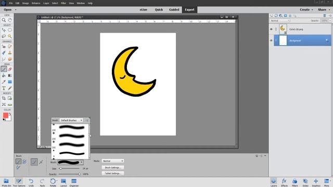The image size is (333, 187).
Task: Open the File menu
Action: tap(11, 3)
